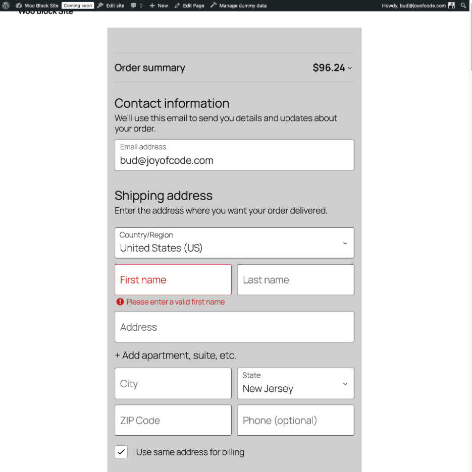Change the State from New Jersey
Image resolution: width=472 pixels, height=472 pixels.
[x=295, y=383]
